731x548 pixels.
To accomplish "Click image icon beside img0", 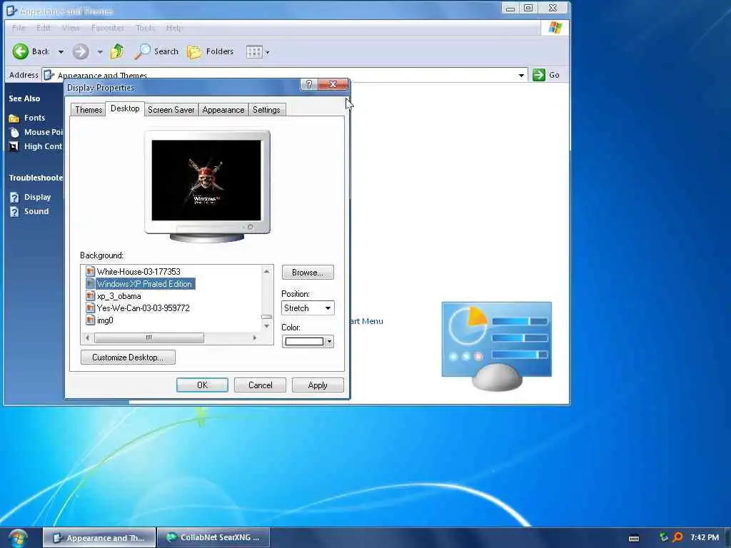I will pos(91,320).
